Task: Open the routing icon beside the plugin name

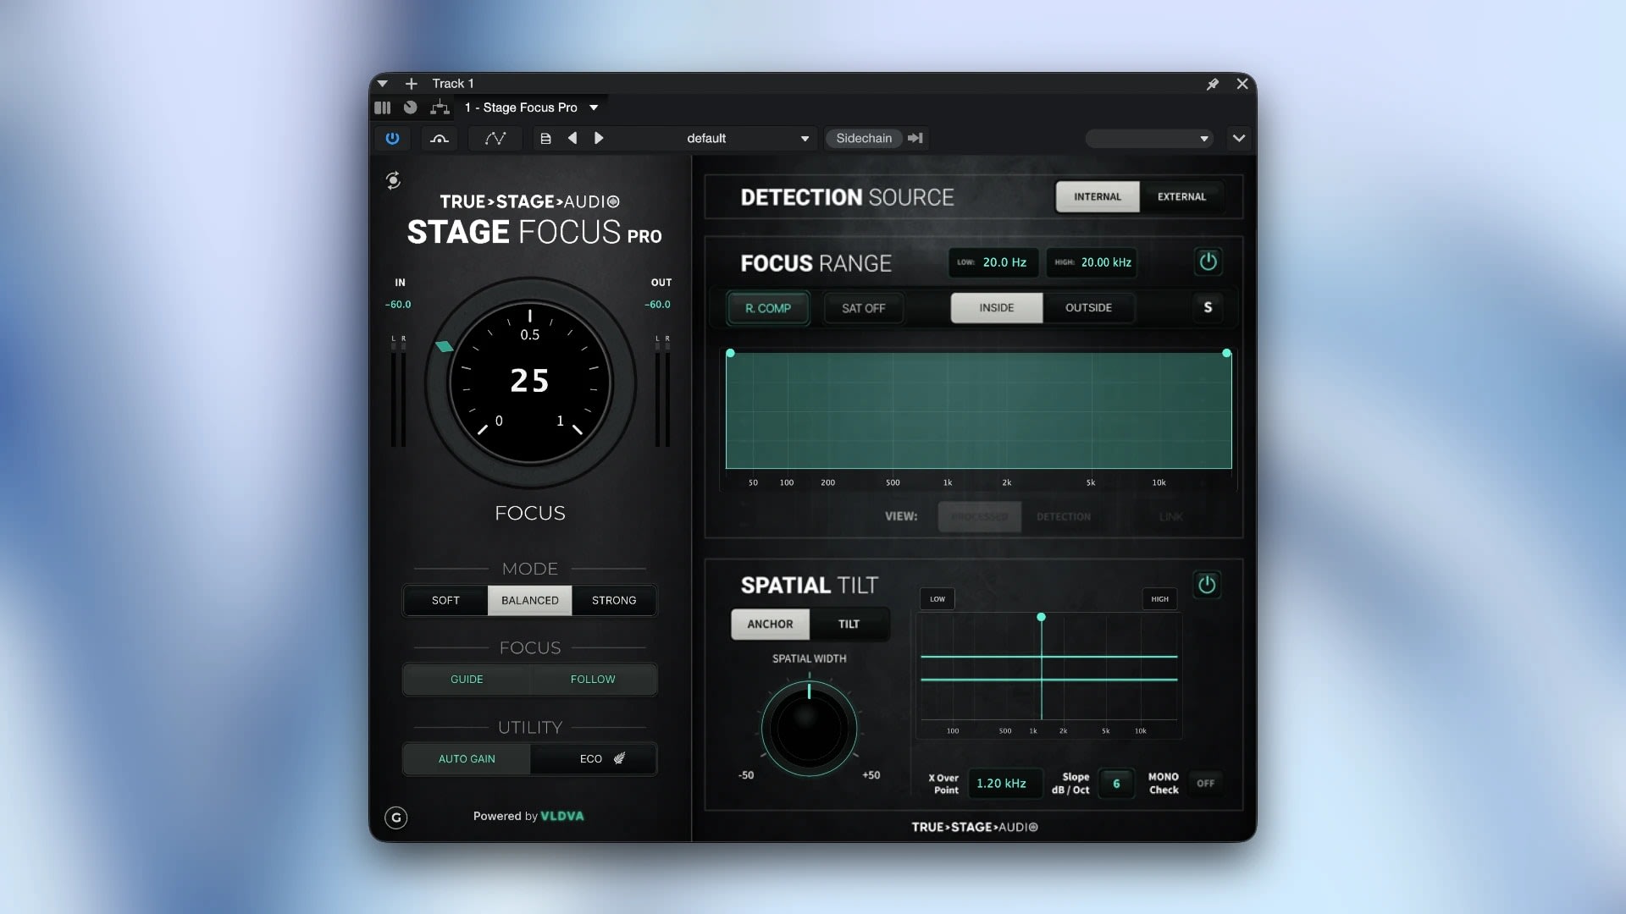Action: pos(440,107)
